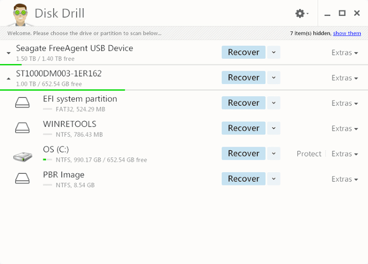The image size is (368, 264).
Task: Click the PBR Image partition drive icon
Action: (22, 179)
